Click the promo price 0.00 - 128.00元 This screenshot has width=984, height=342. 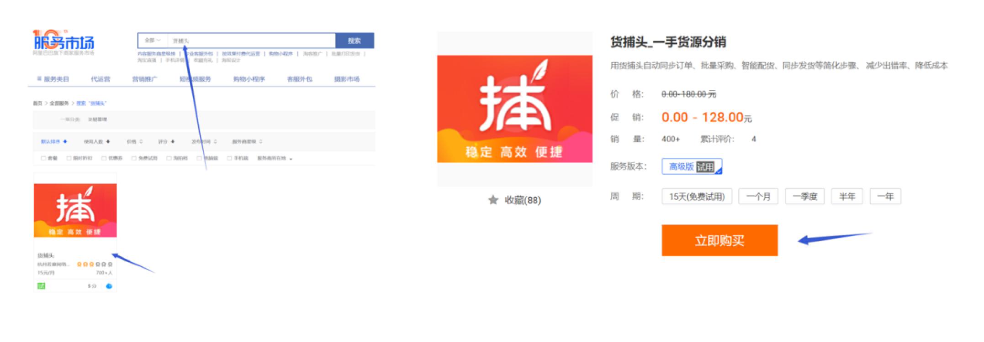[707, 118]
